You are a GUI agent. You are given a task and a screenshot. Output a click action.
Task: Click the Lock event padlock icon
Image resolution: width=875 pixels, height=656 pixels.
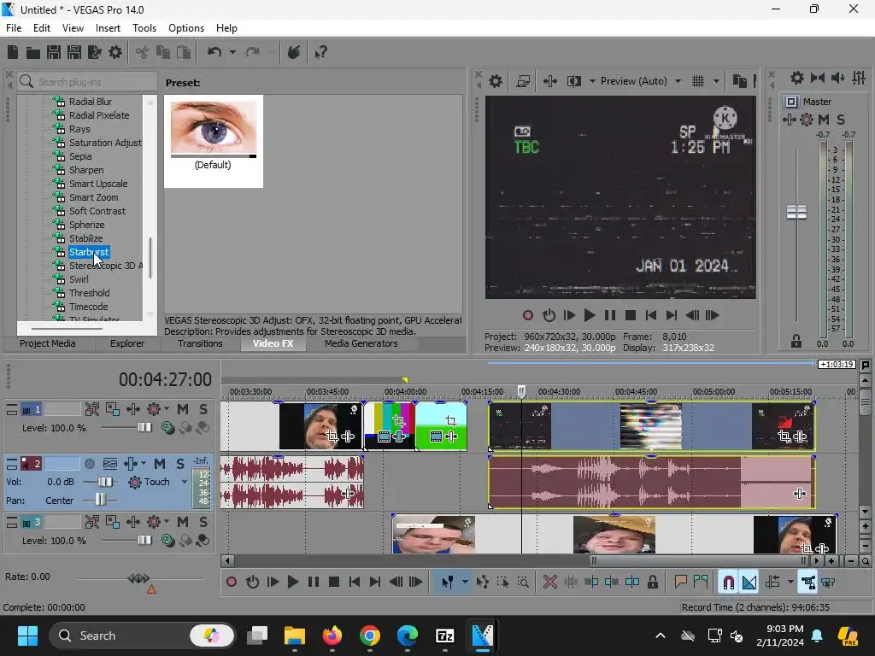tap(652, 583)
